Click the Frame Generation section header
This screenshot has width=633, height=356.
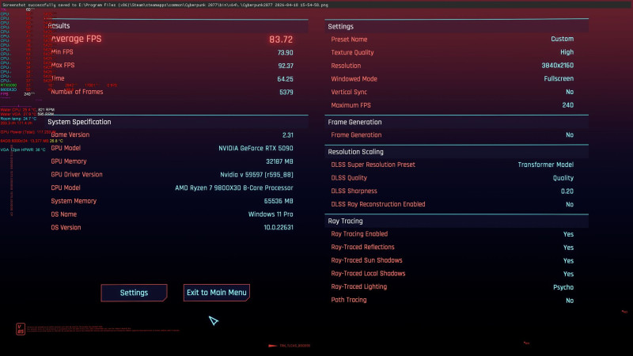[x=354, y=122]
